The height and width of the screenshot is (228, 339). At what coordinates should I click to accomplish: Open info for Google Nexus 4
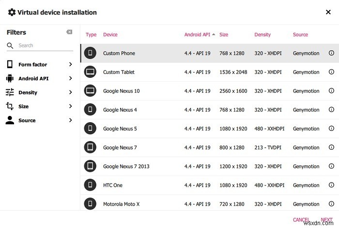tap(331, 109)
